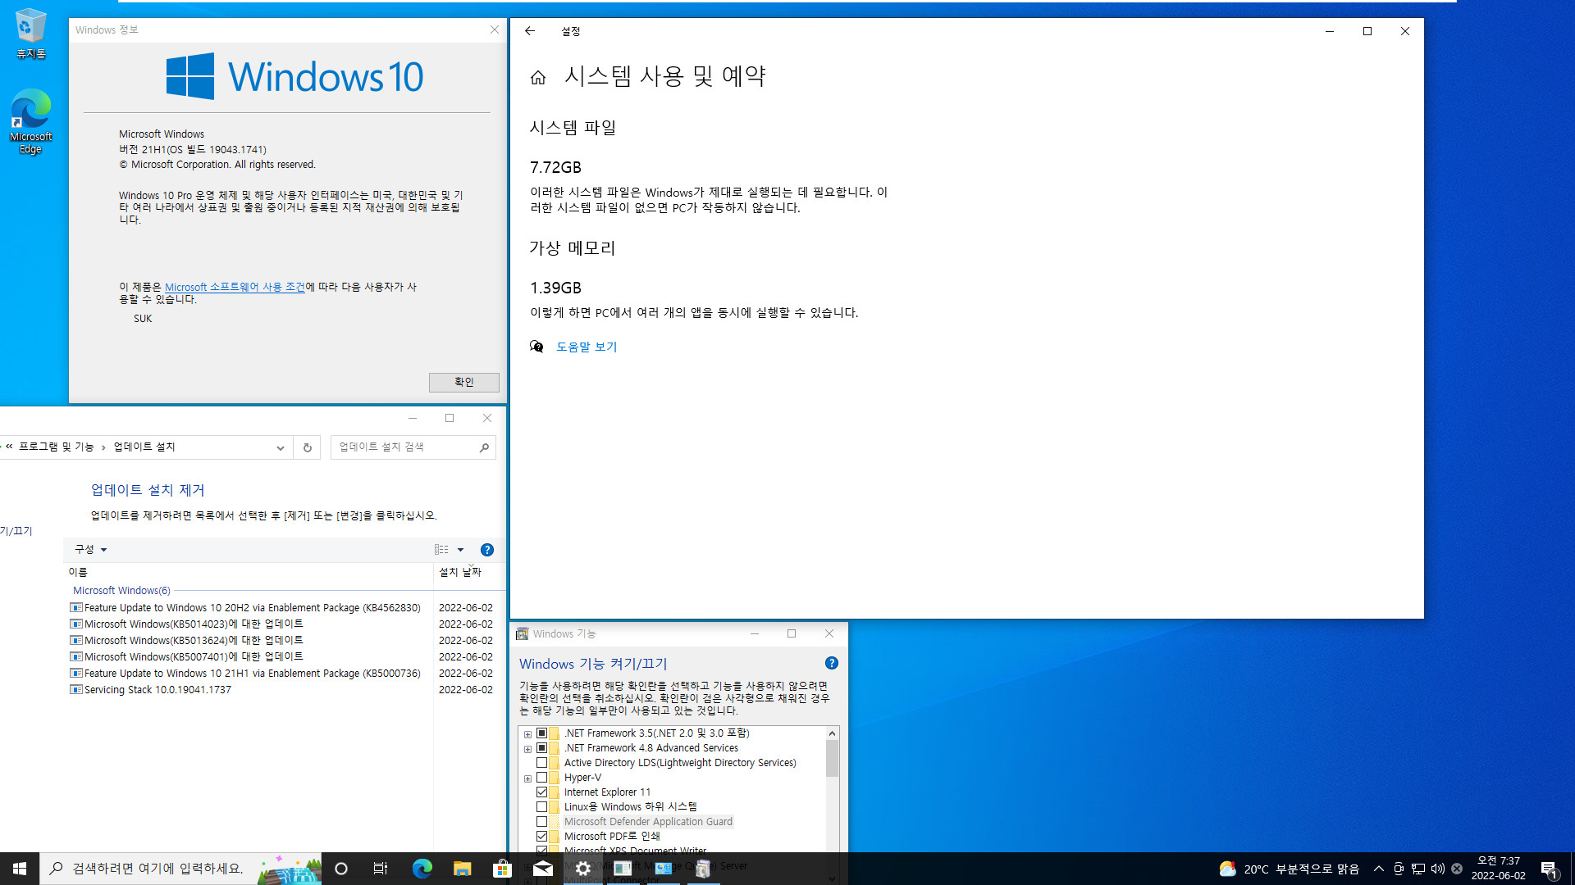Open the Recycle Bin desktop icon
Viewport: 1575px width, 885px height.
[x=30, y=34]
